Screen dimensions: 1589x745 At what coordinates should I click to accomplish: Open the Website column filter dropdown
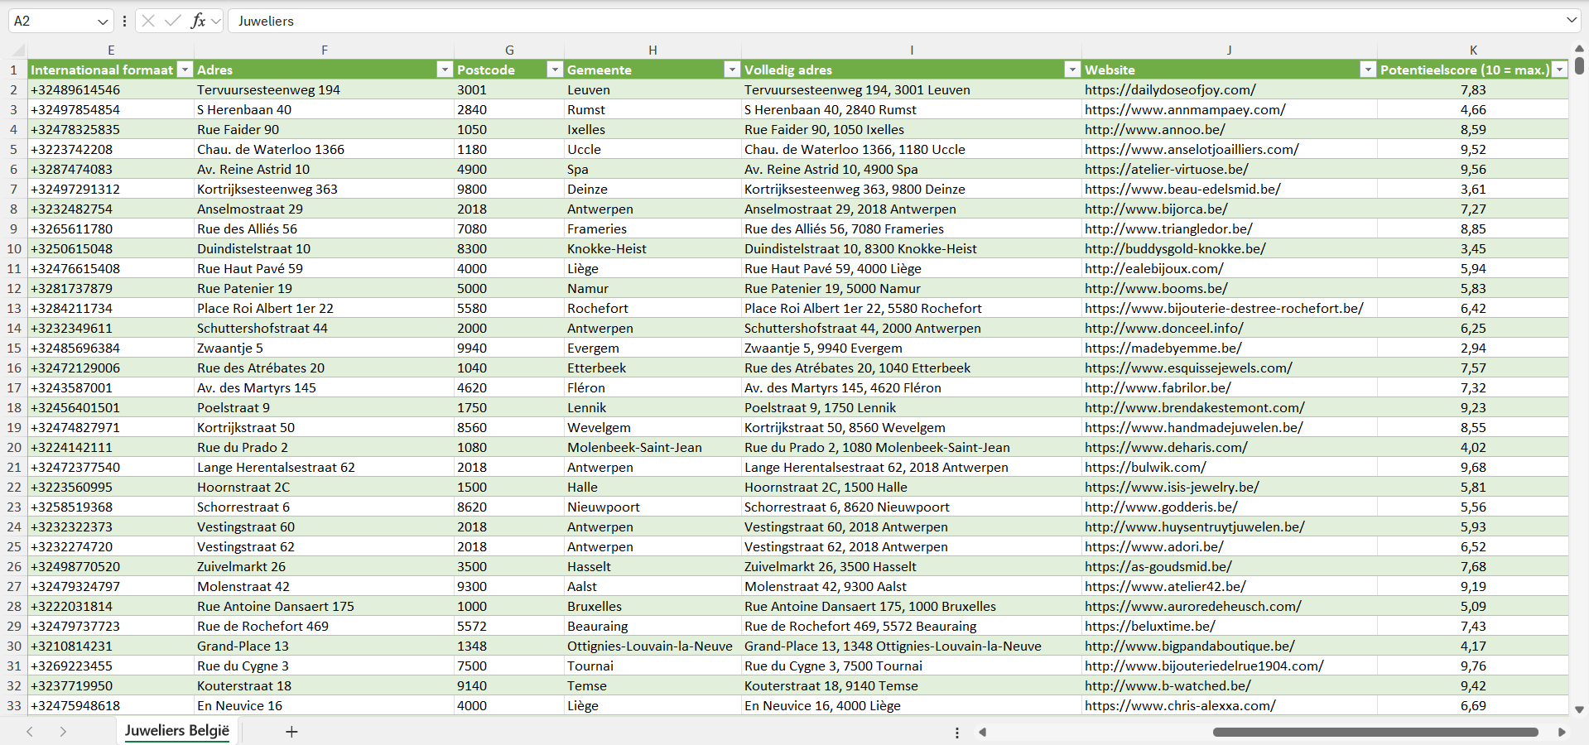1368,70
